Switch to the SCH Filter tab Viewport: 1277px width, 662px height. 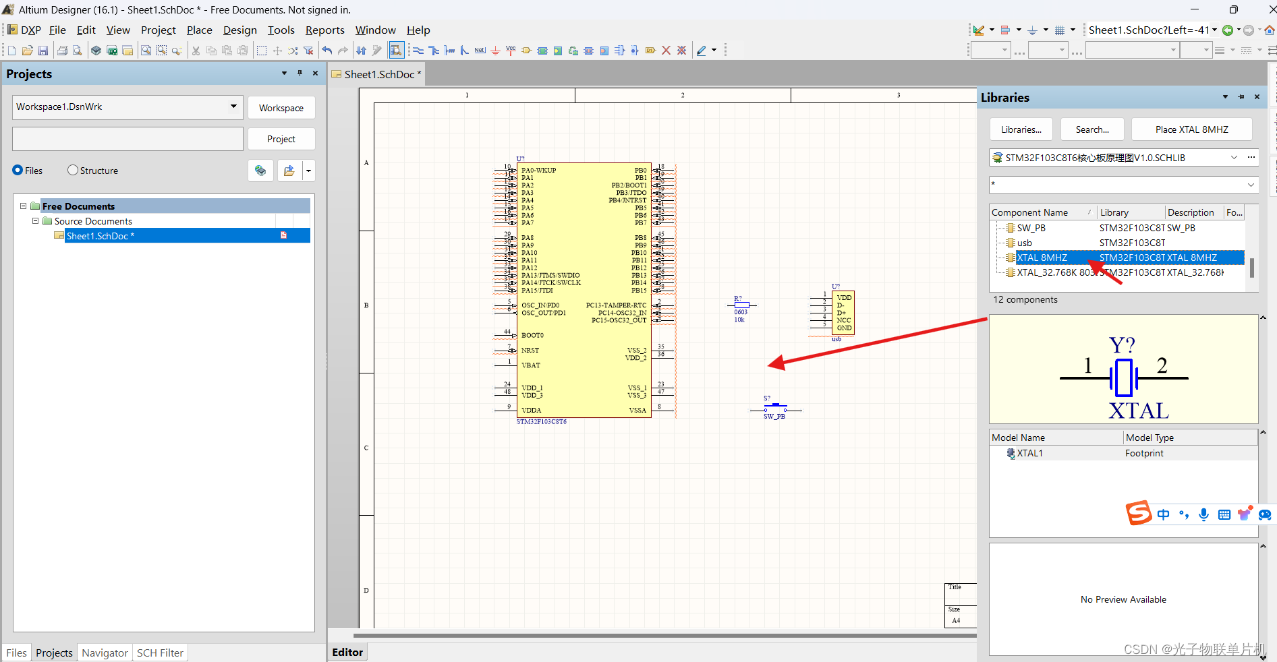(x=160, y=653)
